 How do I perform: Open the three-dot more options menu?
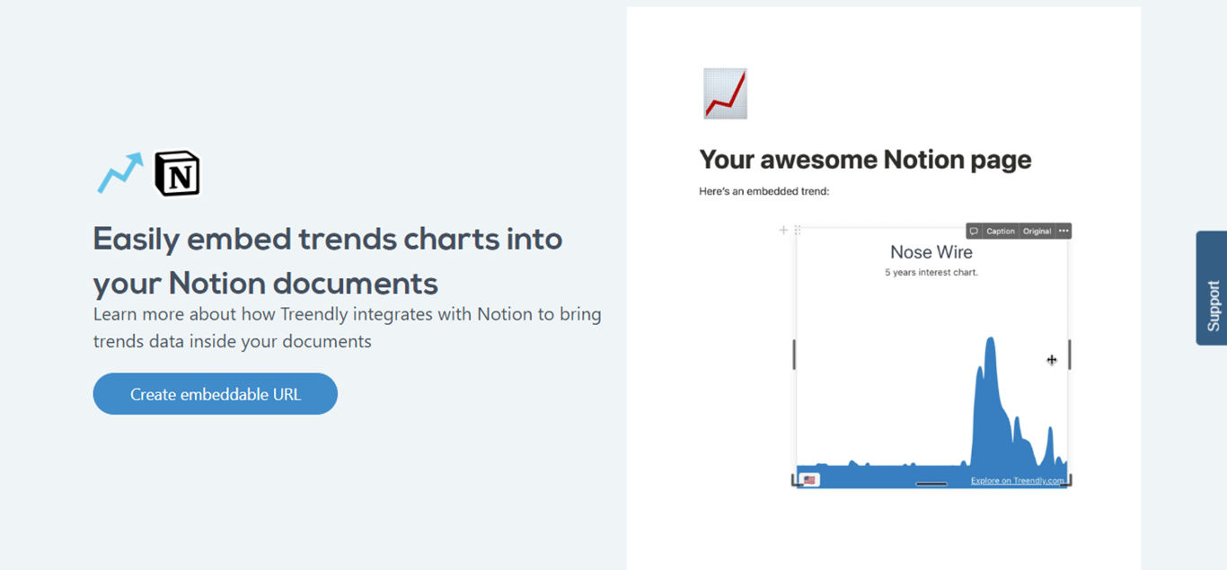(1064, 231)
